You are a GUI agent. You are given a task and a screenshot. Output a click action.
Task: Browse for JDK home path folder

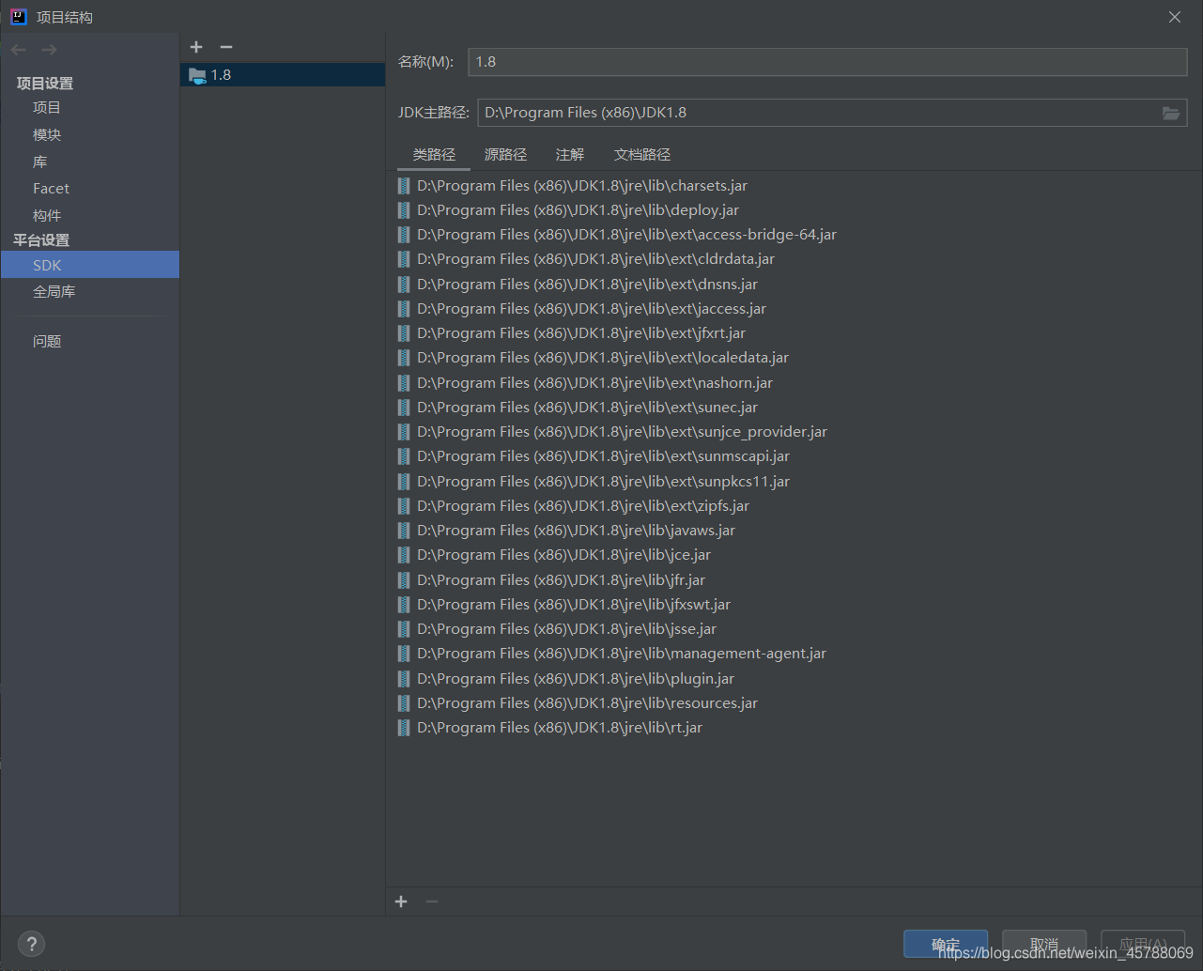coord(1171,113)
